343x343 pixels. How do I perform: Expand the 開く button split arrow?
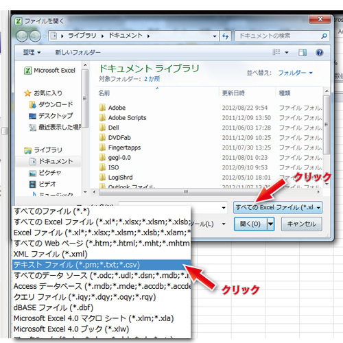(x=270, y=224)
